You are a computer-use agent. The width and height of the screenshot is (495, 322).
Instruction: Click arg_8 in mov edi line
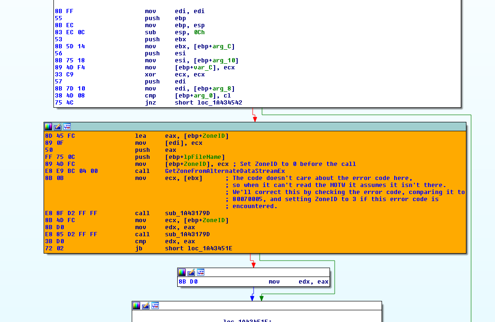[x=222, y=89]
